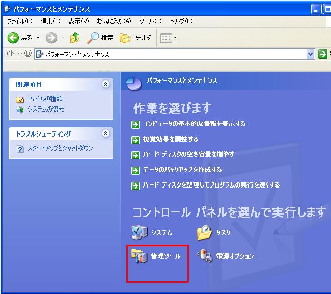Click green arrow beside コンピュータの基本的な情報

(135, 125)
